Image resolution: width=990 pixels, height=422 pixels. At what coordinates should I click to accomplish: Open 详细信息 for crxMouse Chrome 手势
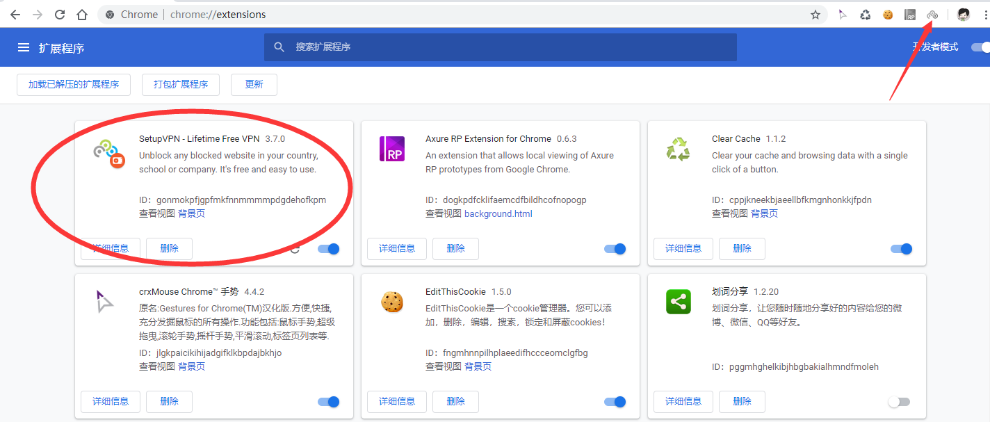point(111,402)
